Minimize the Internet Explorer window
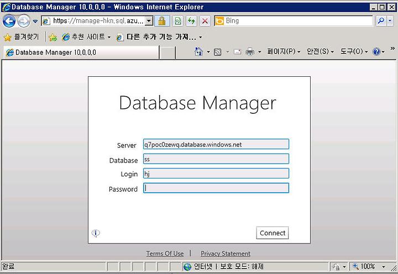This screenshot has width=398, height=274. (x=373, y=7)
